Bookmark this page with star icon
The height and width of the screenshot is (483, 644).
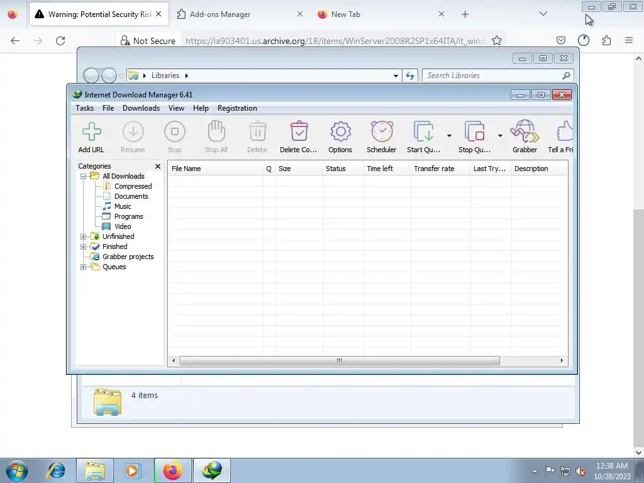point(497,41)
